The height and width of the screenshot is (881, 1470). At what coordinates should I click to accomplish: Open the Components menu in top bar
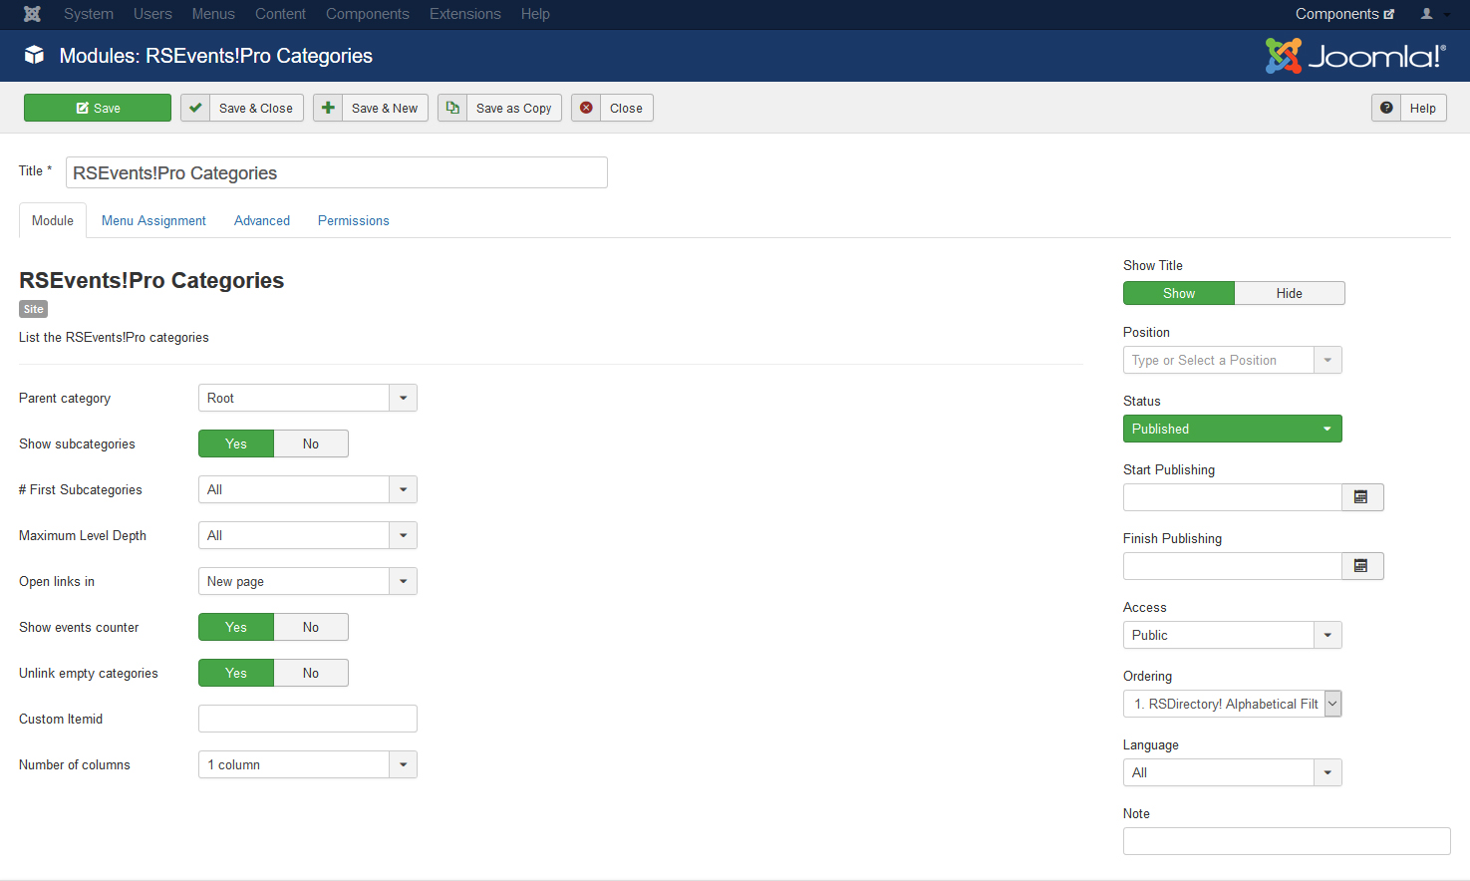[368, 14]
